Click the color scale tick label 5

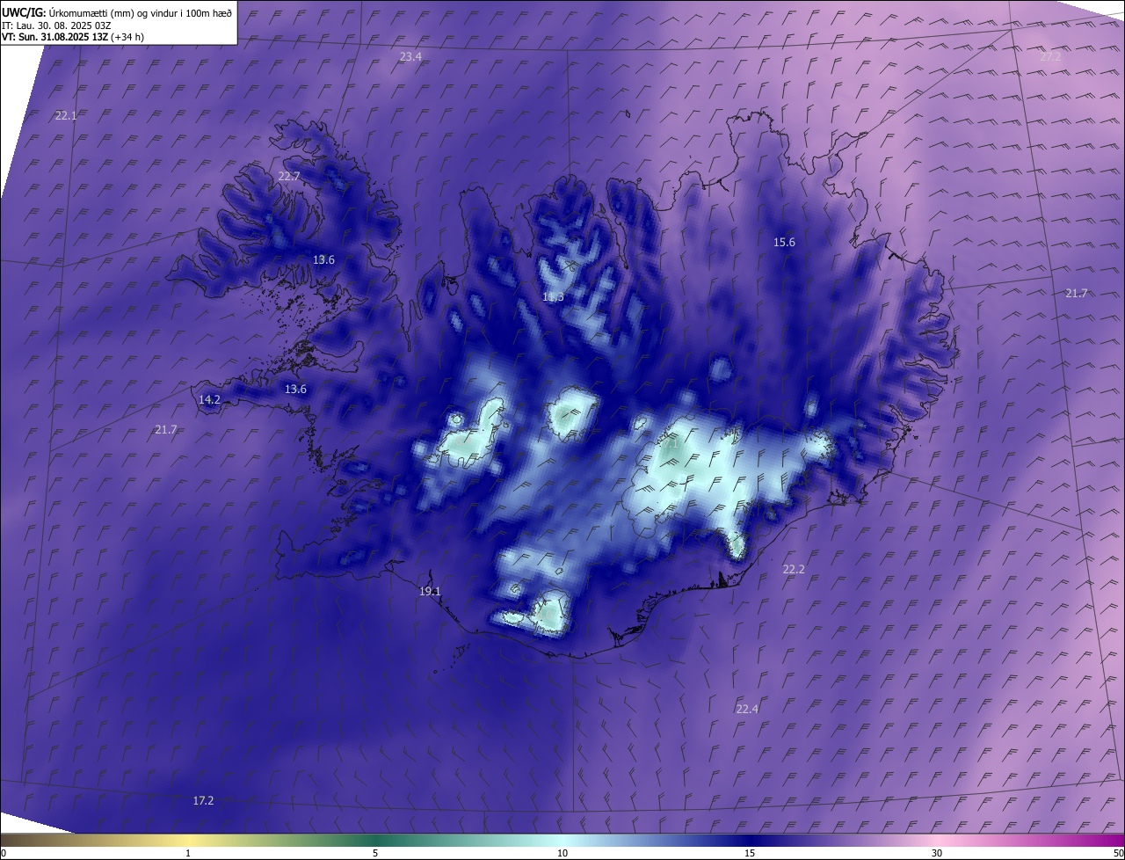[x=375, y=854]
